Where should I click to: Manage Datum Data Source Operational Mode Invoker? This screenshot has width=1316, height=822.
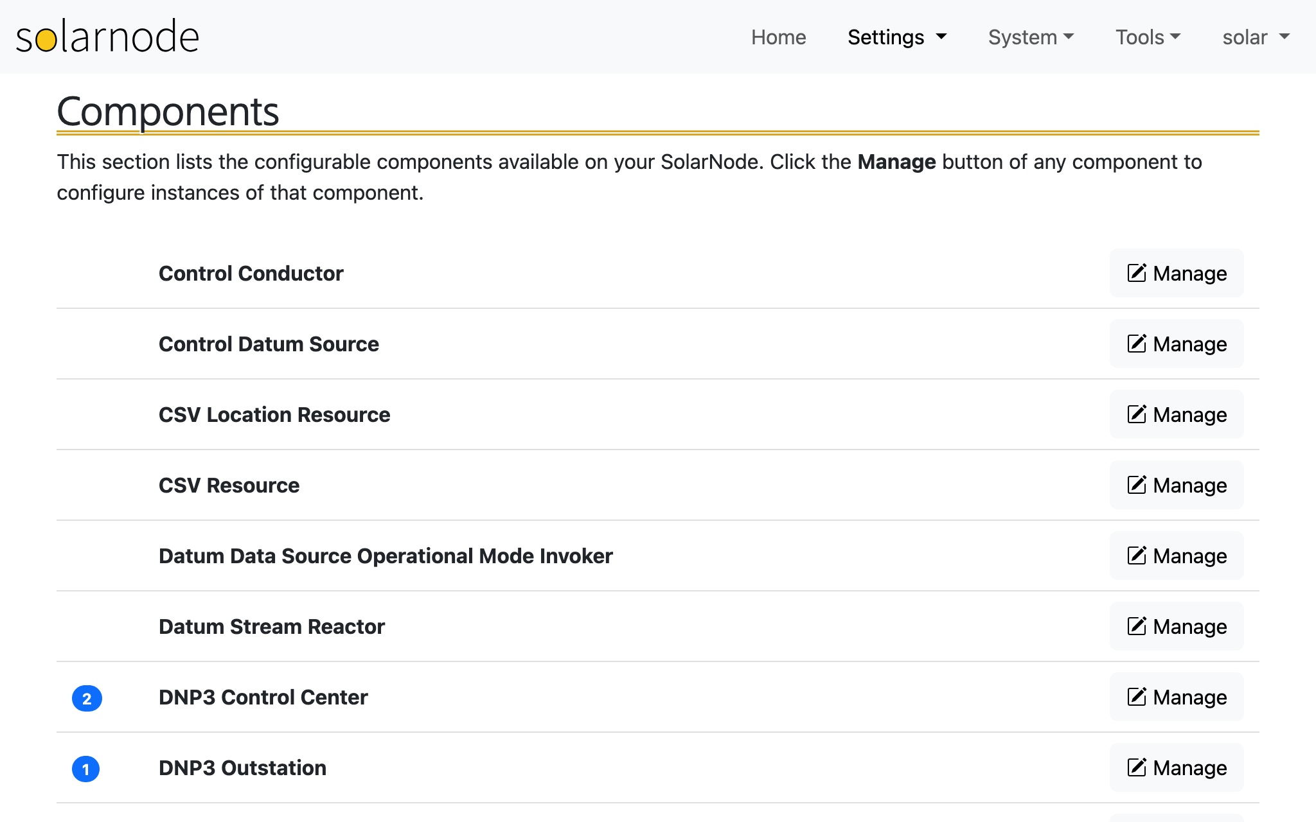[x=1177, y=555]
